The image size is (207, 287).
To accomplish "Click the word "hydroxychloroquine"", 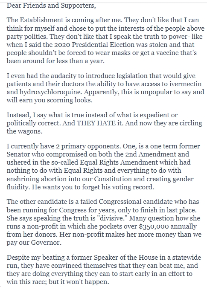I will 51,92.
